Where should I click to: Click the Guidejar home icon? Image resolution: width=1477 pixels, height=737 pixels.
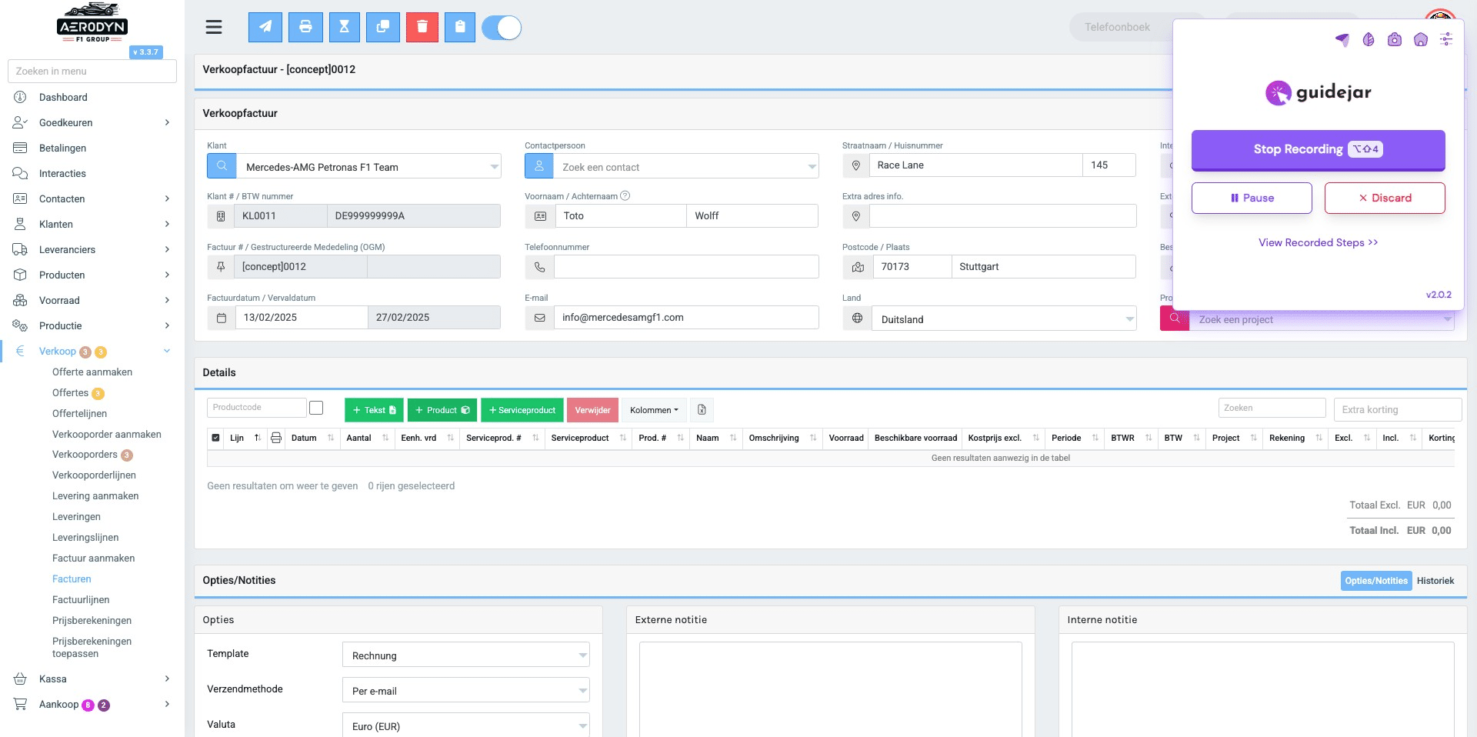pos(1421,40)
